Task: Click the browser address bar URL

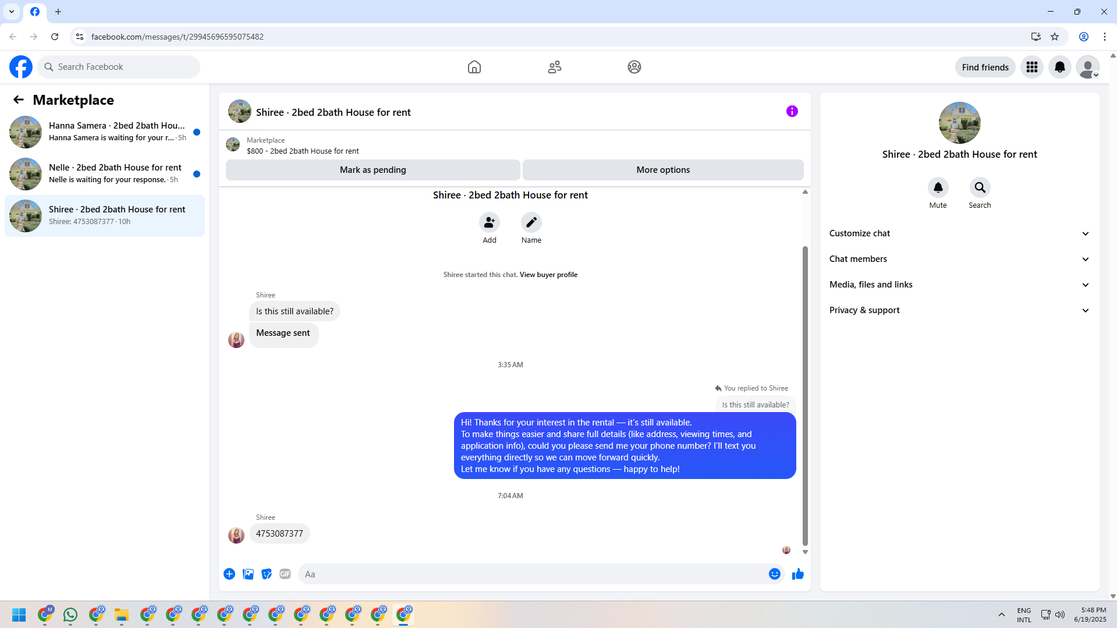Action: coord(178,37)
